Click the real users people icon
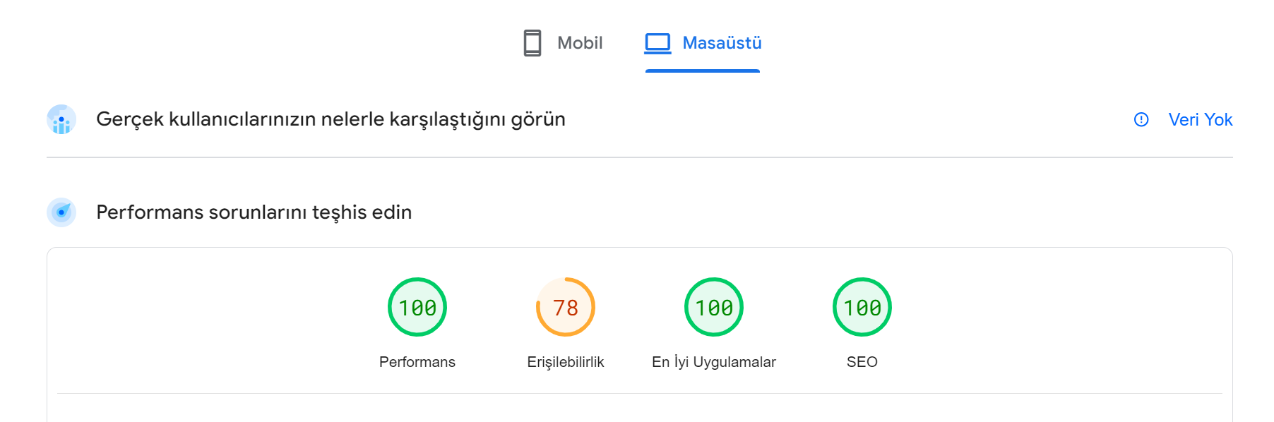Viewport: 1274px width, 422px height. (x=61, y=119)
